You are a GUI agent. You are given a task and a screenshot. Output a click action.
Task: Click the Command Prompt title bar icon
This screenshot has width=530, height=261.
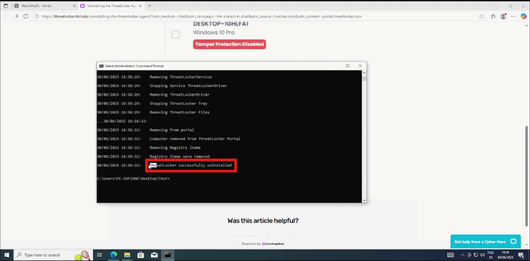pyautogui.click(x=101, y=66)
